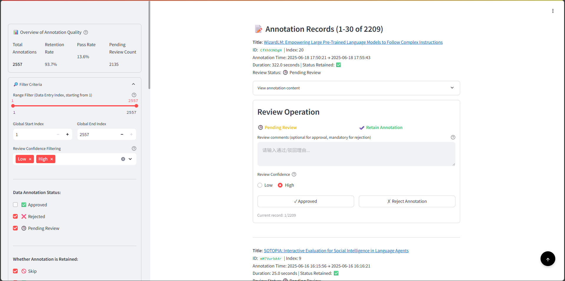The image size is (565, 281).
Task: Click help icon for Review Confidence Filtering
Action: point(134,148)
